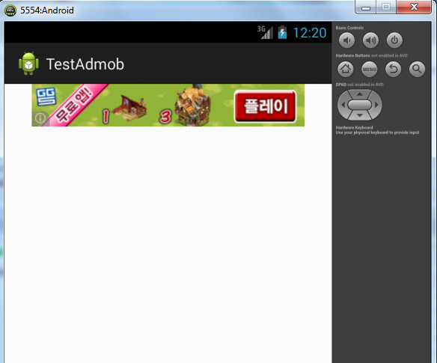Tap the emulator back button

(394, 69)
